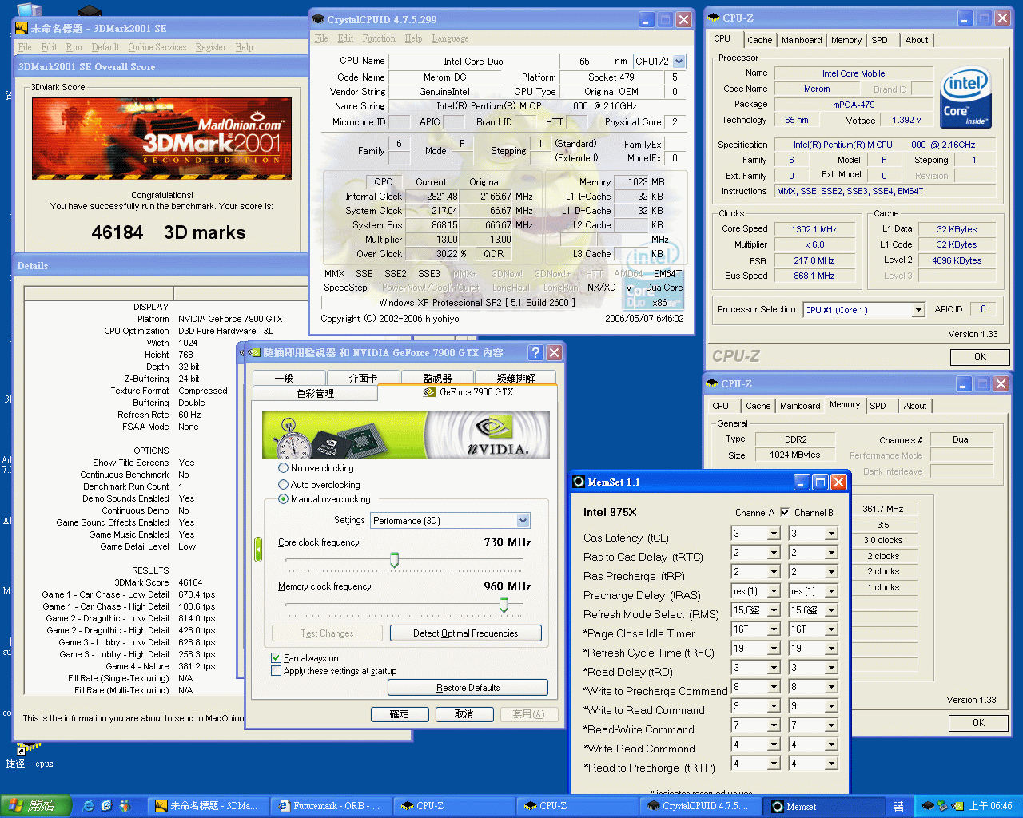Viewport: 1023px width, 818px height.
Task: Click the QDR button in CrystalCPUID
Action: pyautogui.click(x=493, y=254)
